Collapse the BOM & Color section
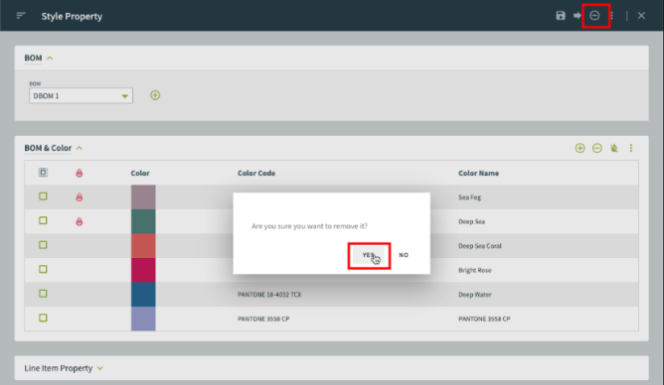The image size is (664, 385). [x=80, y=148]
